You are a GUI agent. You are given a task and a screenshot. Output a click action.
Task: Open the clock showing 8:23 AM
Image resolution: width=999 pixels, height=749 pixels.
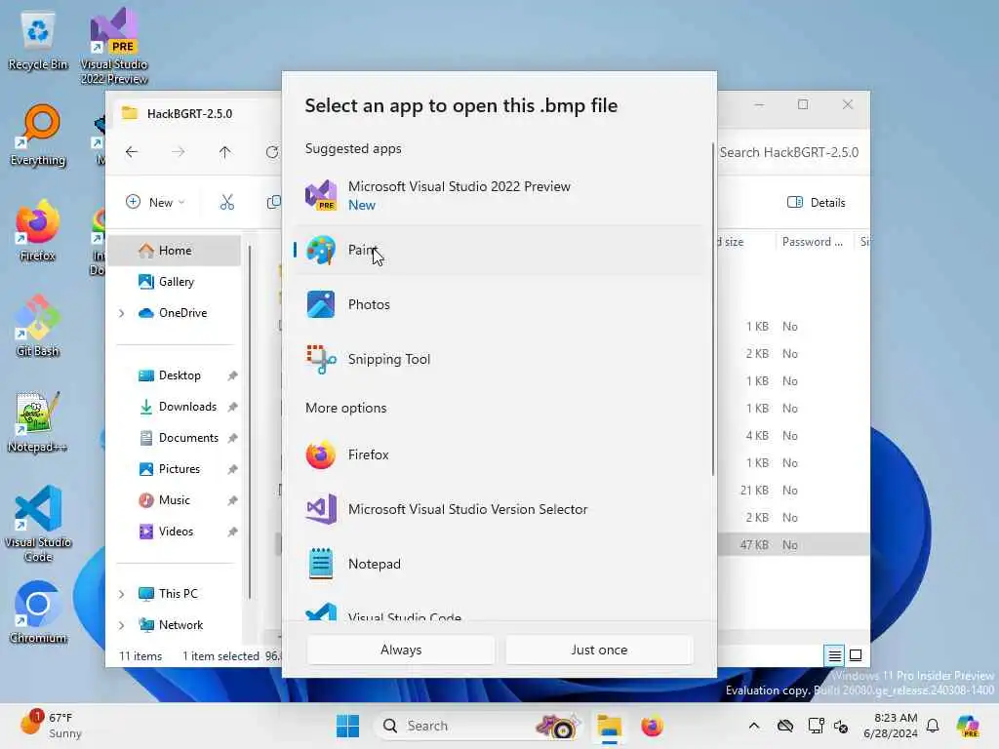click(x=890, y=726)
